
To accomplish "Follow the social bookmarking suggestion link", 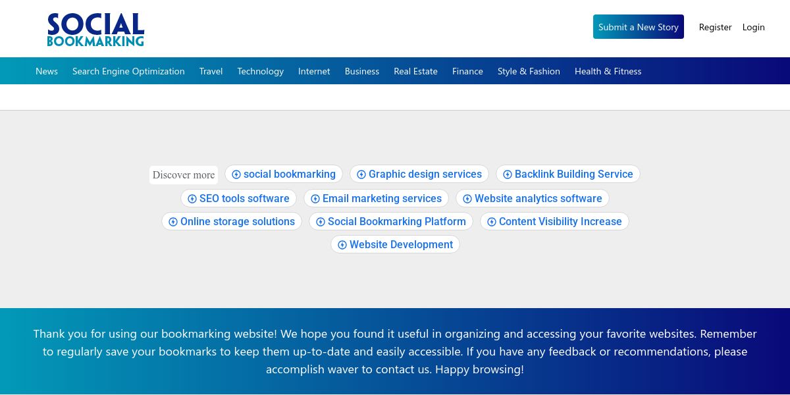I will (284, 174).
